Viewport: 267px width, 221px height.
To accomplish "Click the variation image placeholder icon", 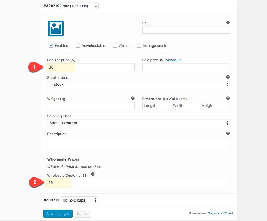I will [x=56, y=28].
